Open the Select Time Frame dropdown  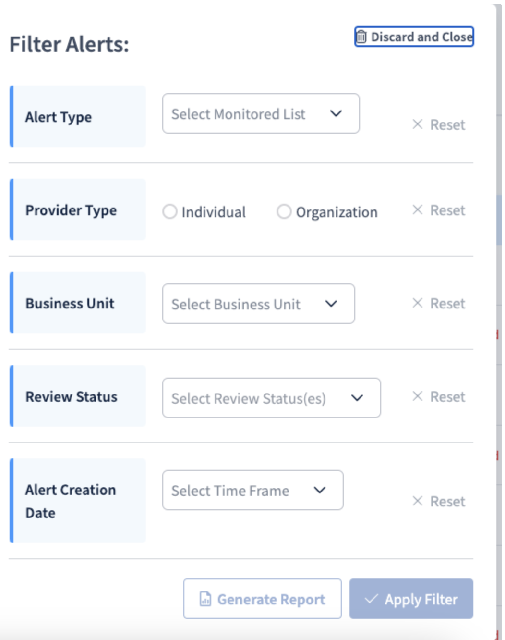tap(252, 490)
